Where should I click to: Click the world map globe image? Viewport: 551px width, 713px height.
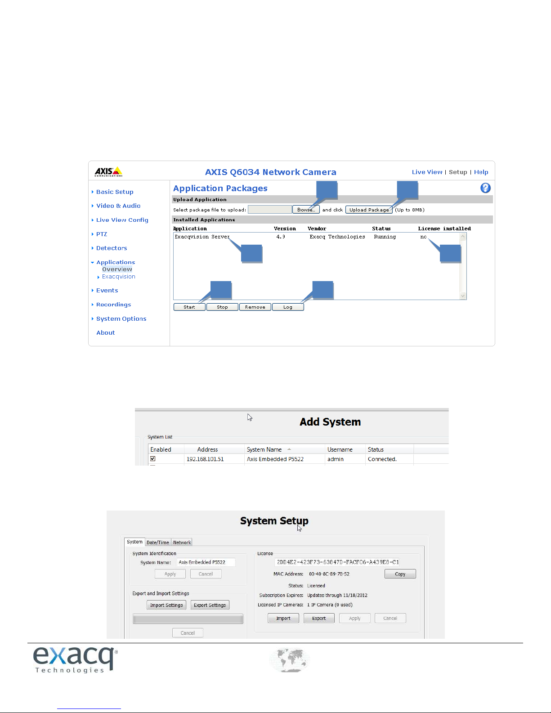click(x=290, y=660)
